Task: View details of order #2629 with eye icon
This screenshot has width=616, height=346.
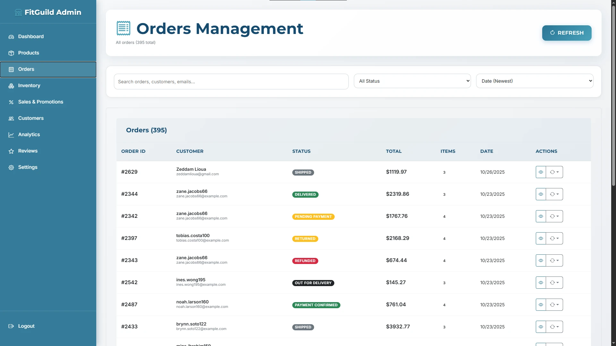Action: 541,172
